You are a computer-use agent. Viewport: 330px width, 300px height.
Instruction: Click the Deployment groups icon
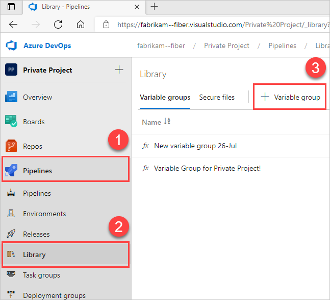coord(11,294)
